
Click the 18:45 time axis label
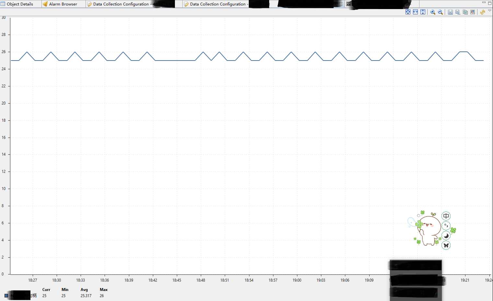tap(177, 280)
